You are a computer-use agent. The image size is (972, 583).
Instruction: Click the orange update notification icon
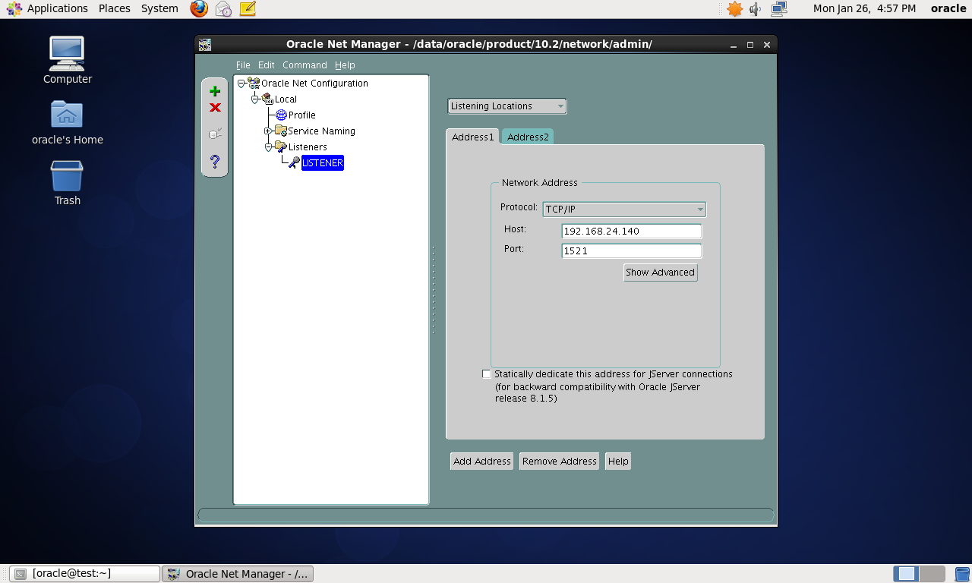click(734, 9)
